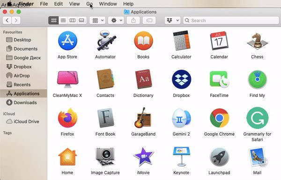
Task: Select the Launchpad rocket icon
Action: (219, 157)
